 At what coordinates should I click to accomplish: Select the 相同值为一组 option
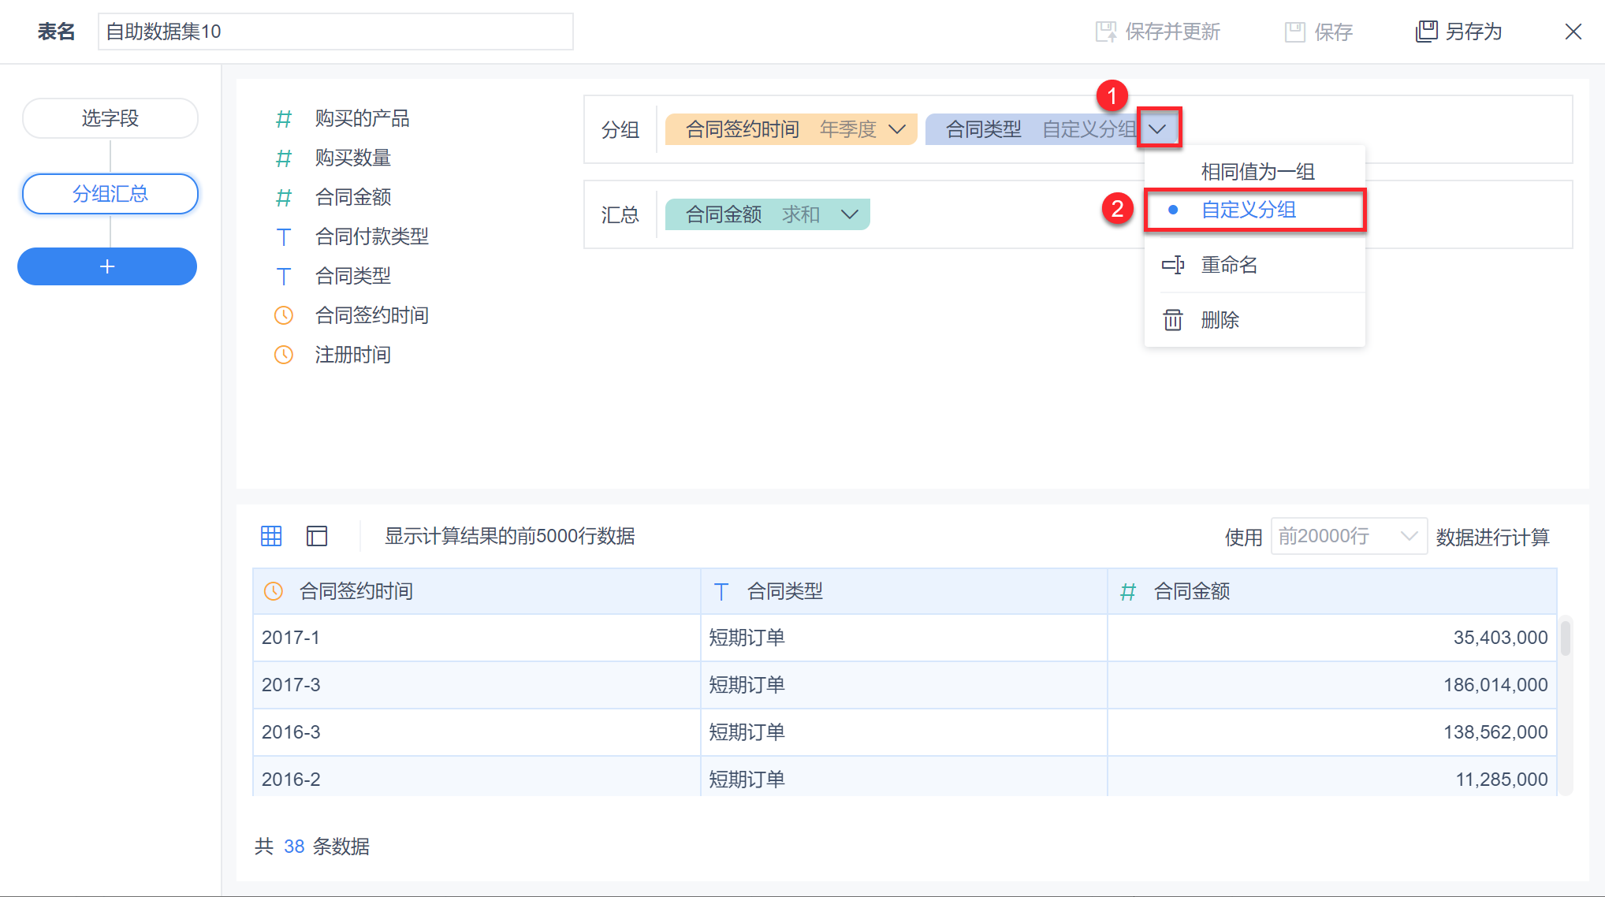click(1257, 171)
